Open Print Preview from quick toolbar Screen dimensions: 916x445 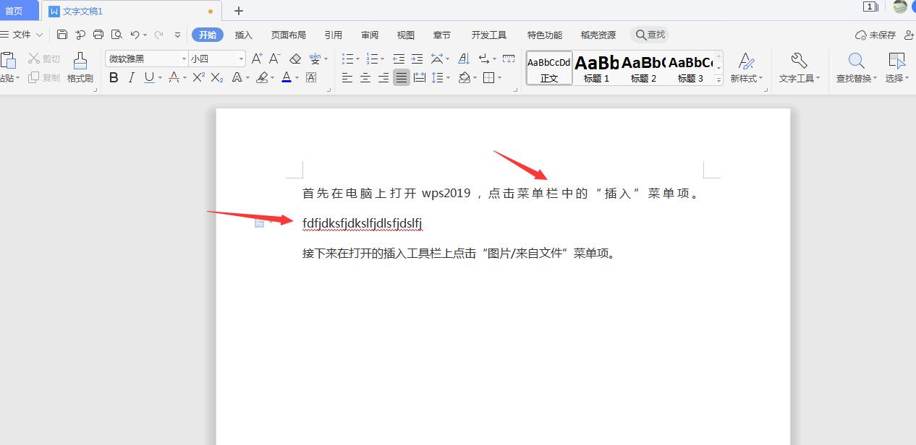click(x=116, y=35)
